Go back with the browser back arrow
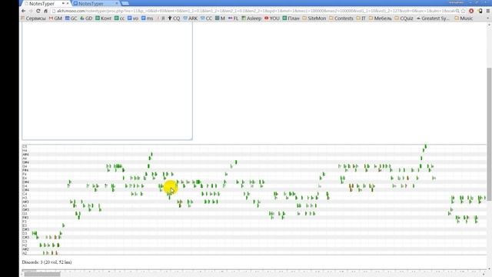The height and width of the screenshot is (277, 492). coord(24,11)
